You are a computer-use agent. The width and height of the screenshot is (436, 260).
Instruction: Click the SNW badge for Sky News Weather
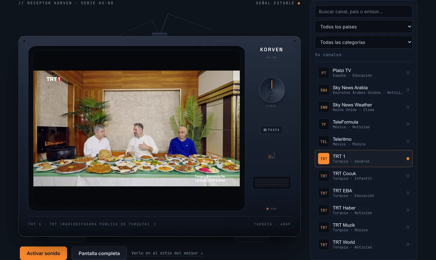324,107
